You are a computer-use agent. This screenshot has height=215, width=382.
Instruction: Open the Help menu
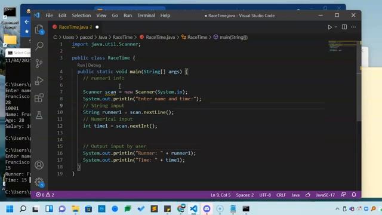(165, 16)
